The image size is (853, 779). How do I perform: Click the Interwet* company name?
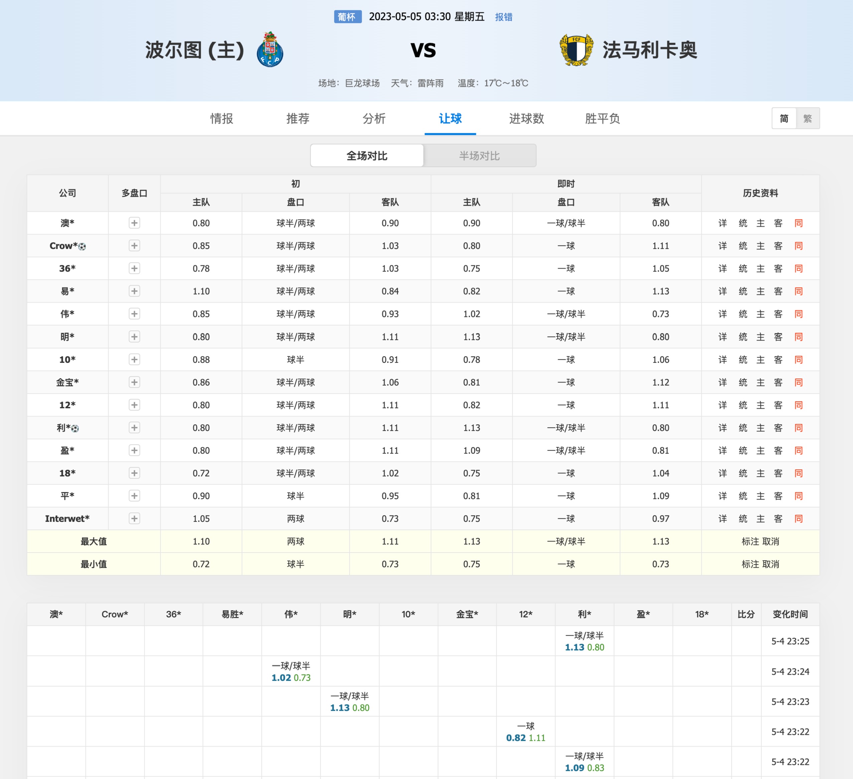tap(67, 519)
